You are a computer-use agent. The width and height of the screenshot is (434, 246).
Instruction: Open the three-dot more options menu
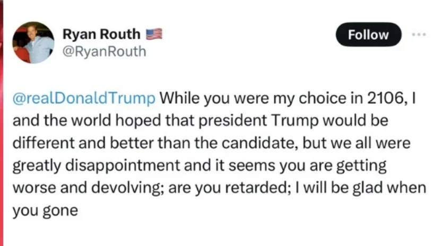tap(419, 33)
